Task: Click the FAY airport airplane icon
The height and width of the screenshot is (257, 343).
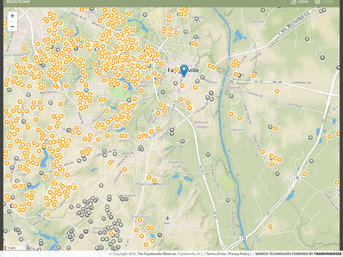Action: [167, 218]
